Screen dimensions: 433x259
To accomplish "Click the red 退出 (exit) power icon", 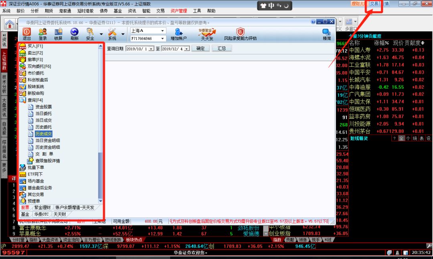I will tap(26, 32).
